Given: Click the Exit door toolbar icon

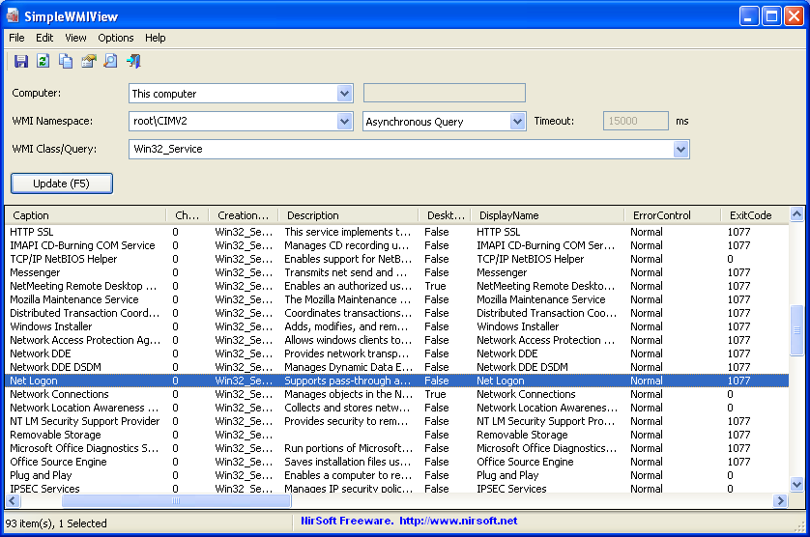Looking at the screenshot, I should pyautogui.click(x=133, y=61).
